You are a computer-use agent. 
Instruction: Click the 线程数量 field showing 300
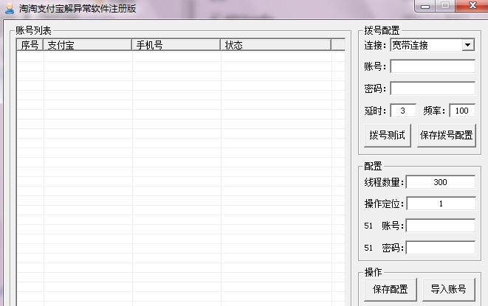click(x=441, y=182)
